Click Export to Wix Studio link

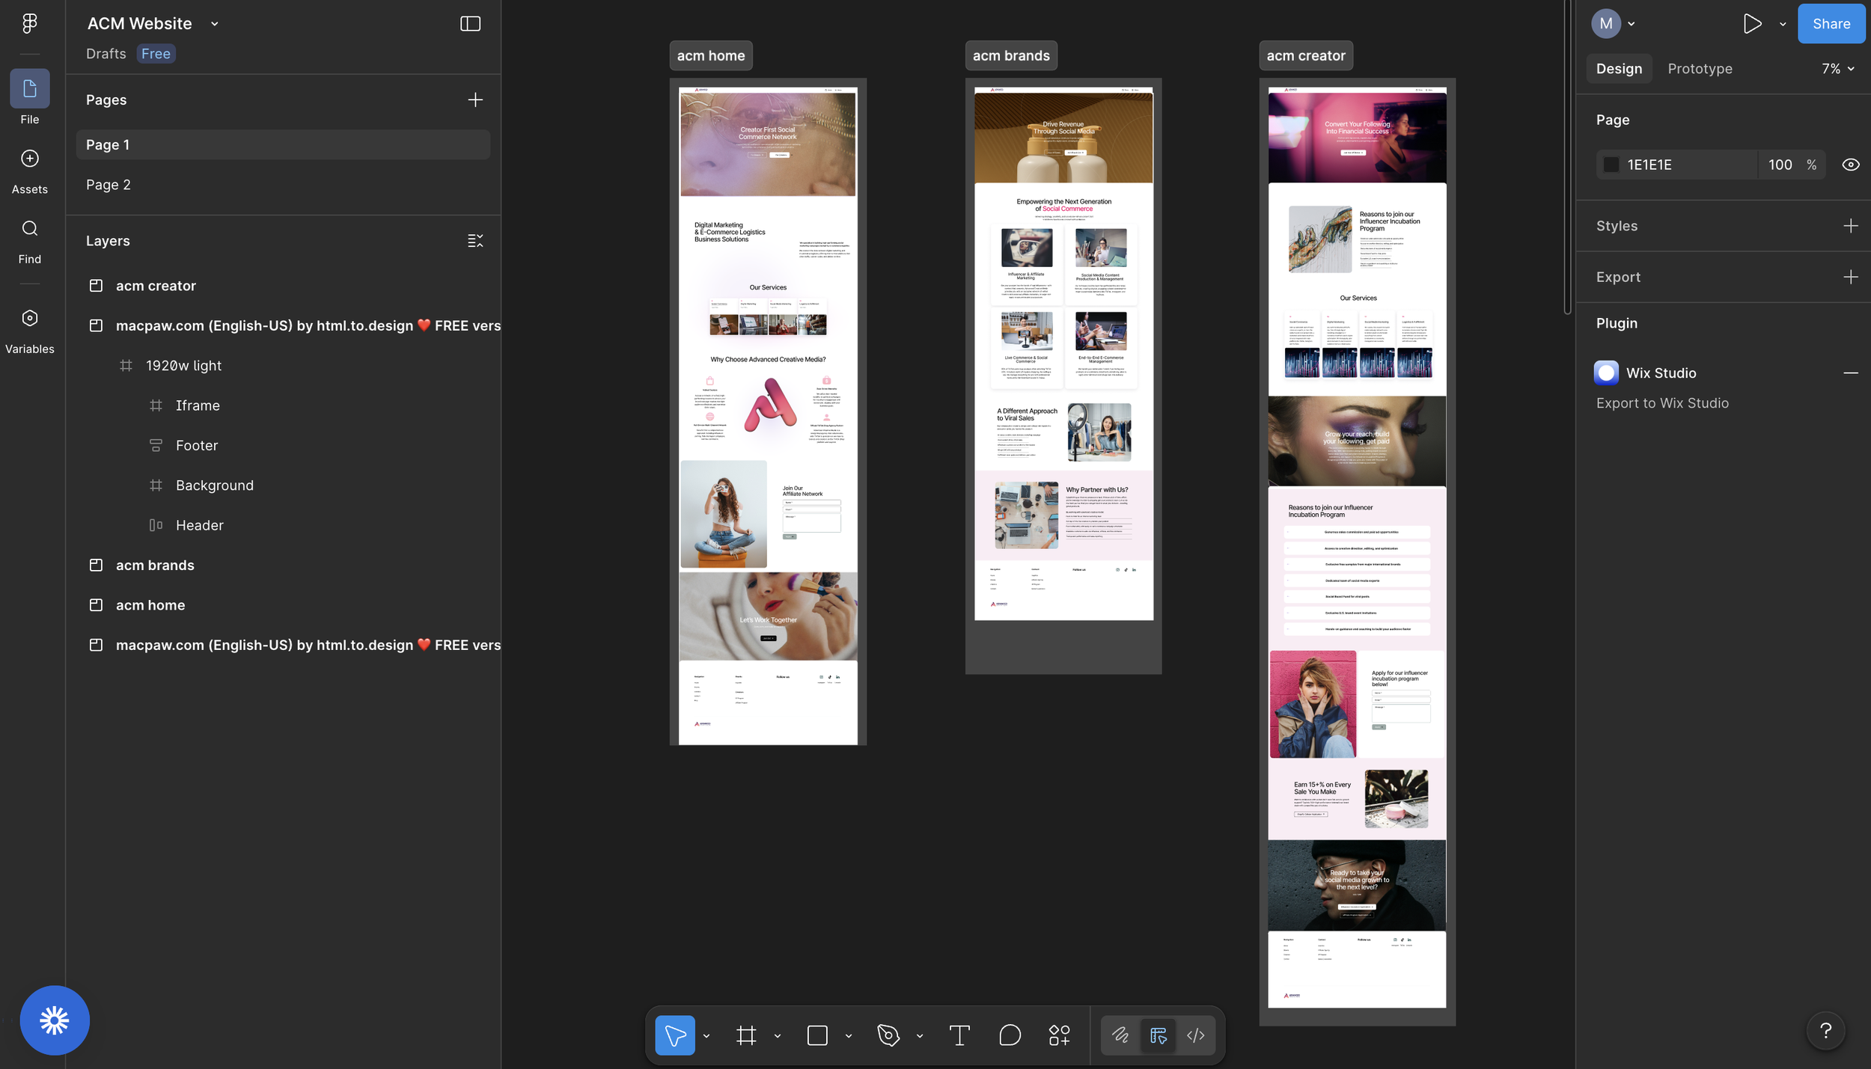coord(1662,403)
